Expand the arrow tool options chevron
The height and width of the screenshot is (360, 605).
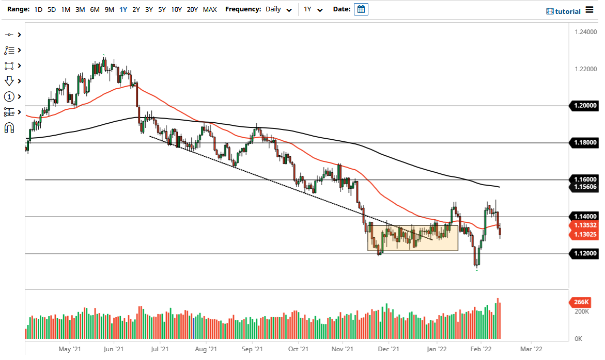tap(19, 81)
